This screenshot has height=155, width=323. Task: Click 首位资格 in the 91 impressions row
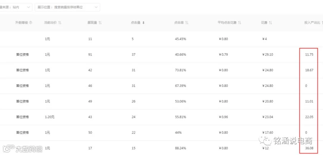pos(23,55)
